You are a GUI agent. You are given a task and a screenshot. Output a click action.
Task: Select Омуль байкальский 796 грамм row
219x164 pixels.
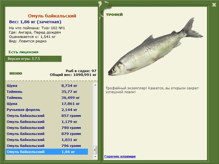point(47,145)
